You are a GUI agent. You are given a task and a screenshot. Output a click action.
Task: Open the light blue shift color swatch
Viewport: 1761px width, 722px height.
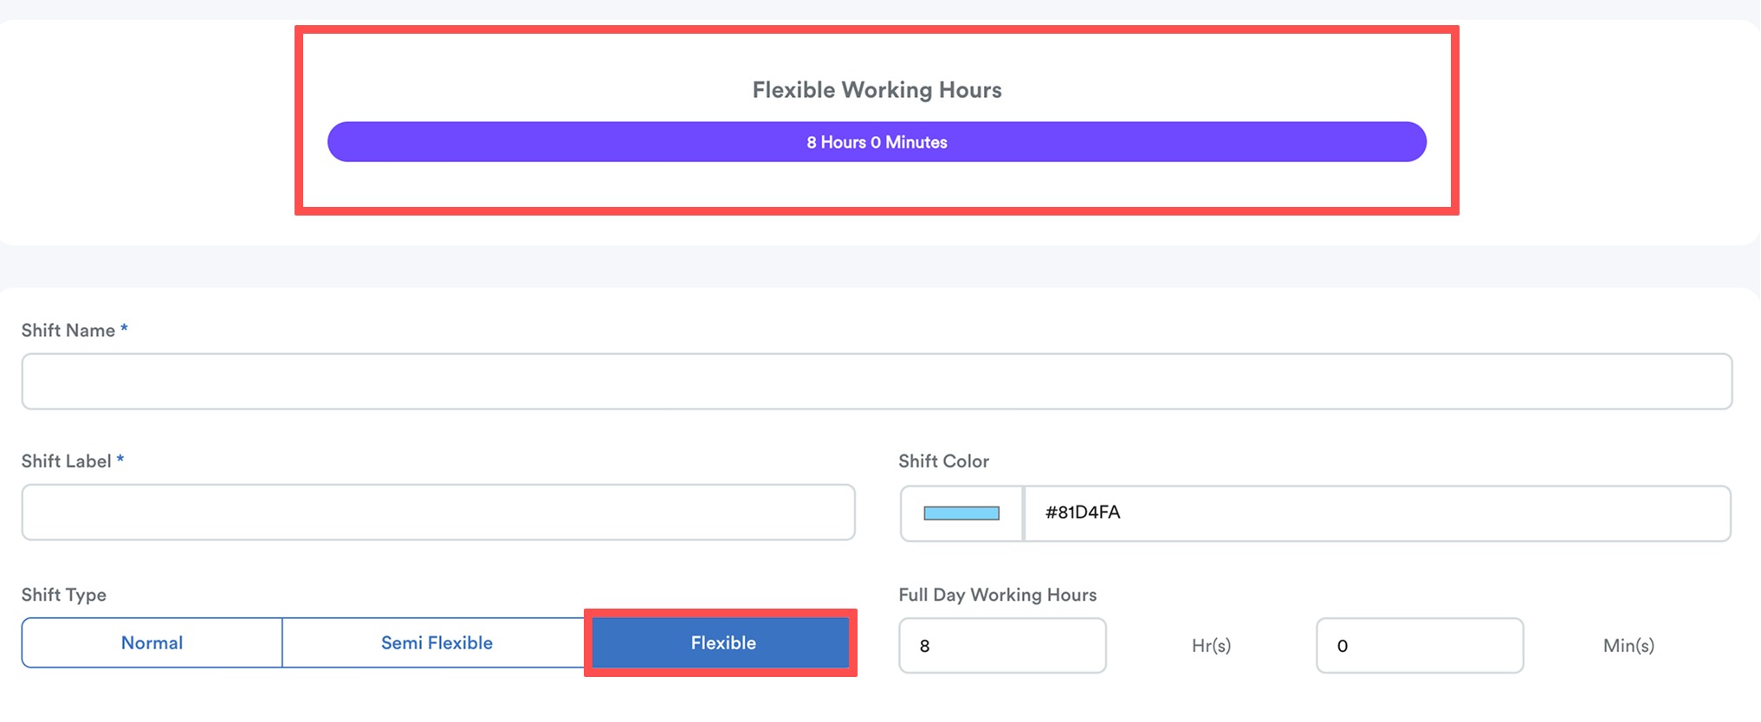coord(961,513)
